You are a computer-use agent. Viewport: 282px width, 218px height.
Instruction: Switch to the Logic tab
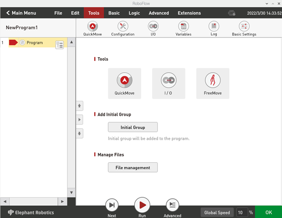[134, 13]
